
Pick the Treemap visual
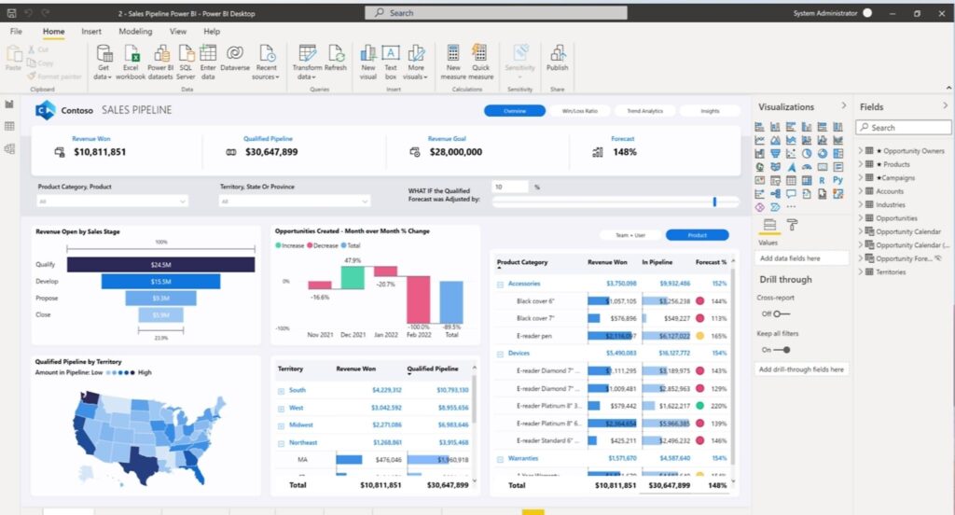pos(838,154)
